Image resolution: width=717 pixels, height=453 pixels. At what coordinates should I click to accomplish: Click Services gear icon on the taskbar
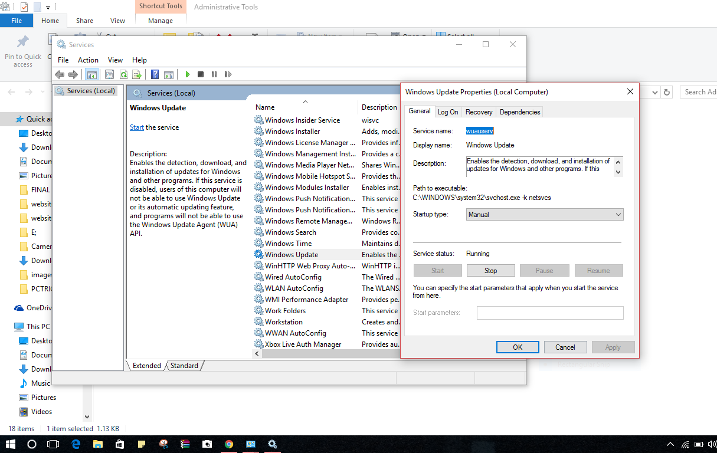tap(273, 444)
